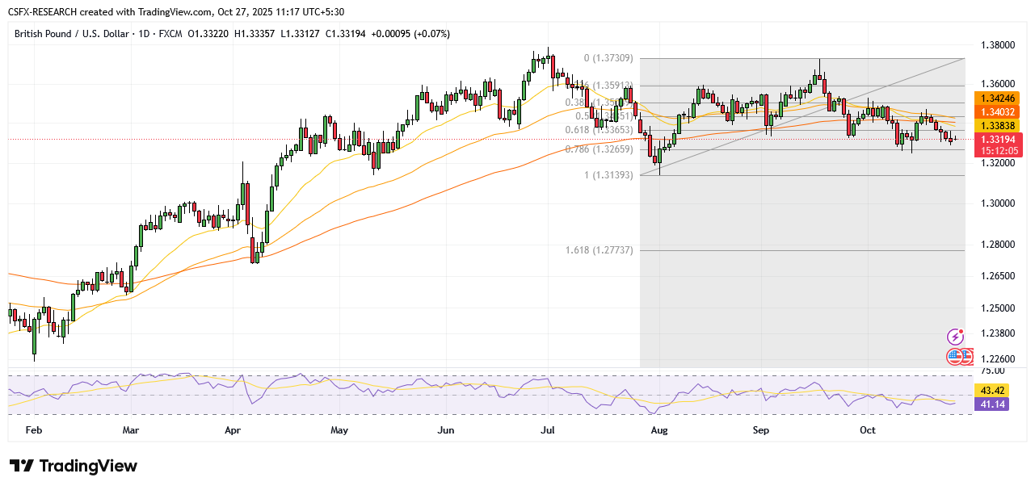Click the 1.30000 level on price scale
The width and height of the screenshot is (1035, 490).
click(x=1000, y=203)
